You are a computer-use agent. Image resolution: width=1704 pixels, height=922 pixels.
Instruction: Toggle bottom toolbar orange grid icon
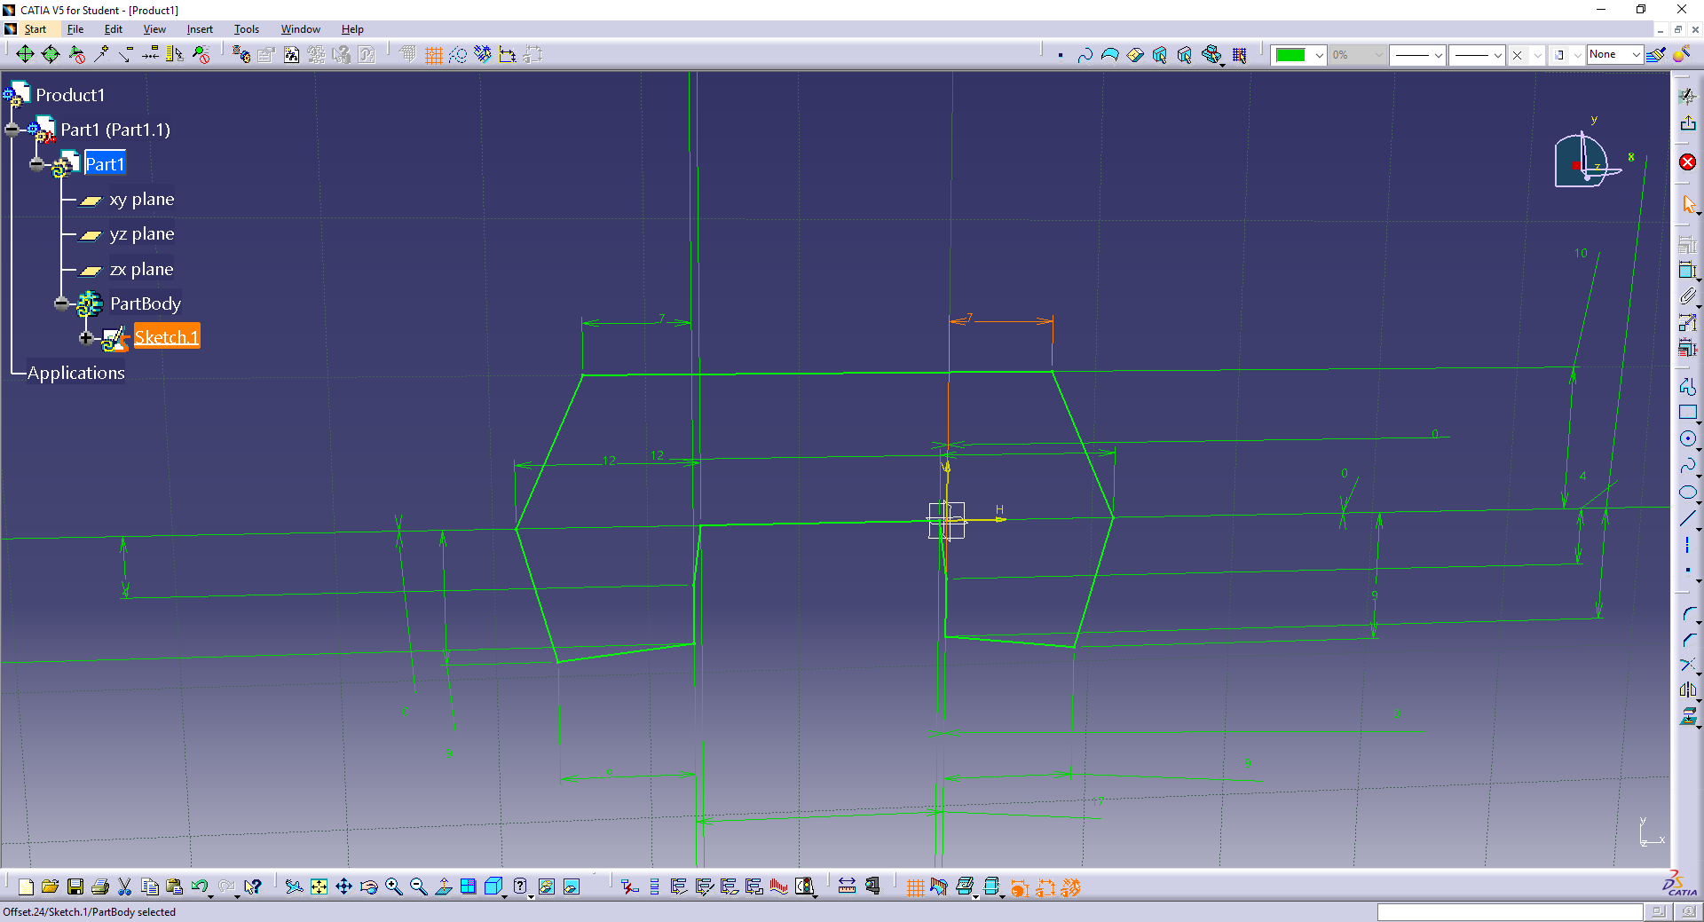click(915, 887)
